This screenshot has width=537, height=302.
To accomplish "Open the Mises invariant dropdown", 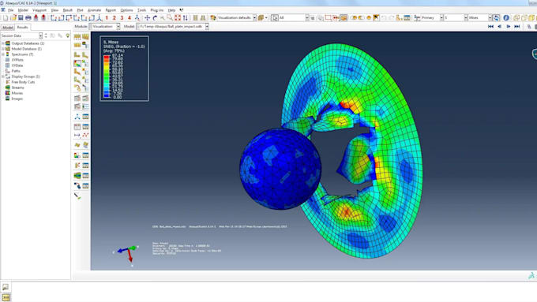I will tap(490, 18).
